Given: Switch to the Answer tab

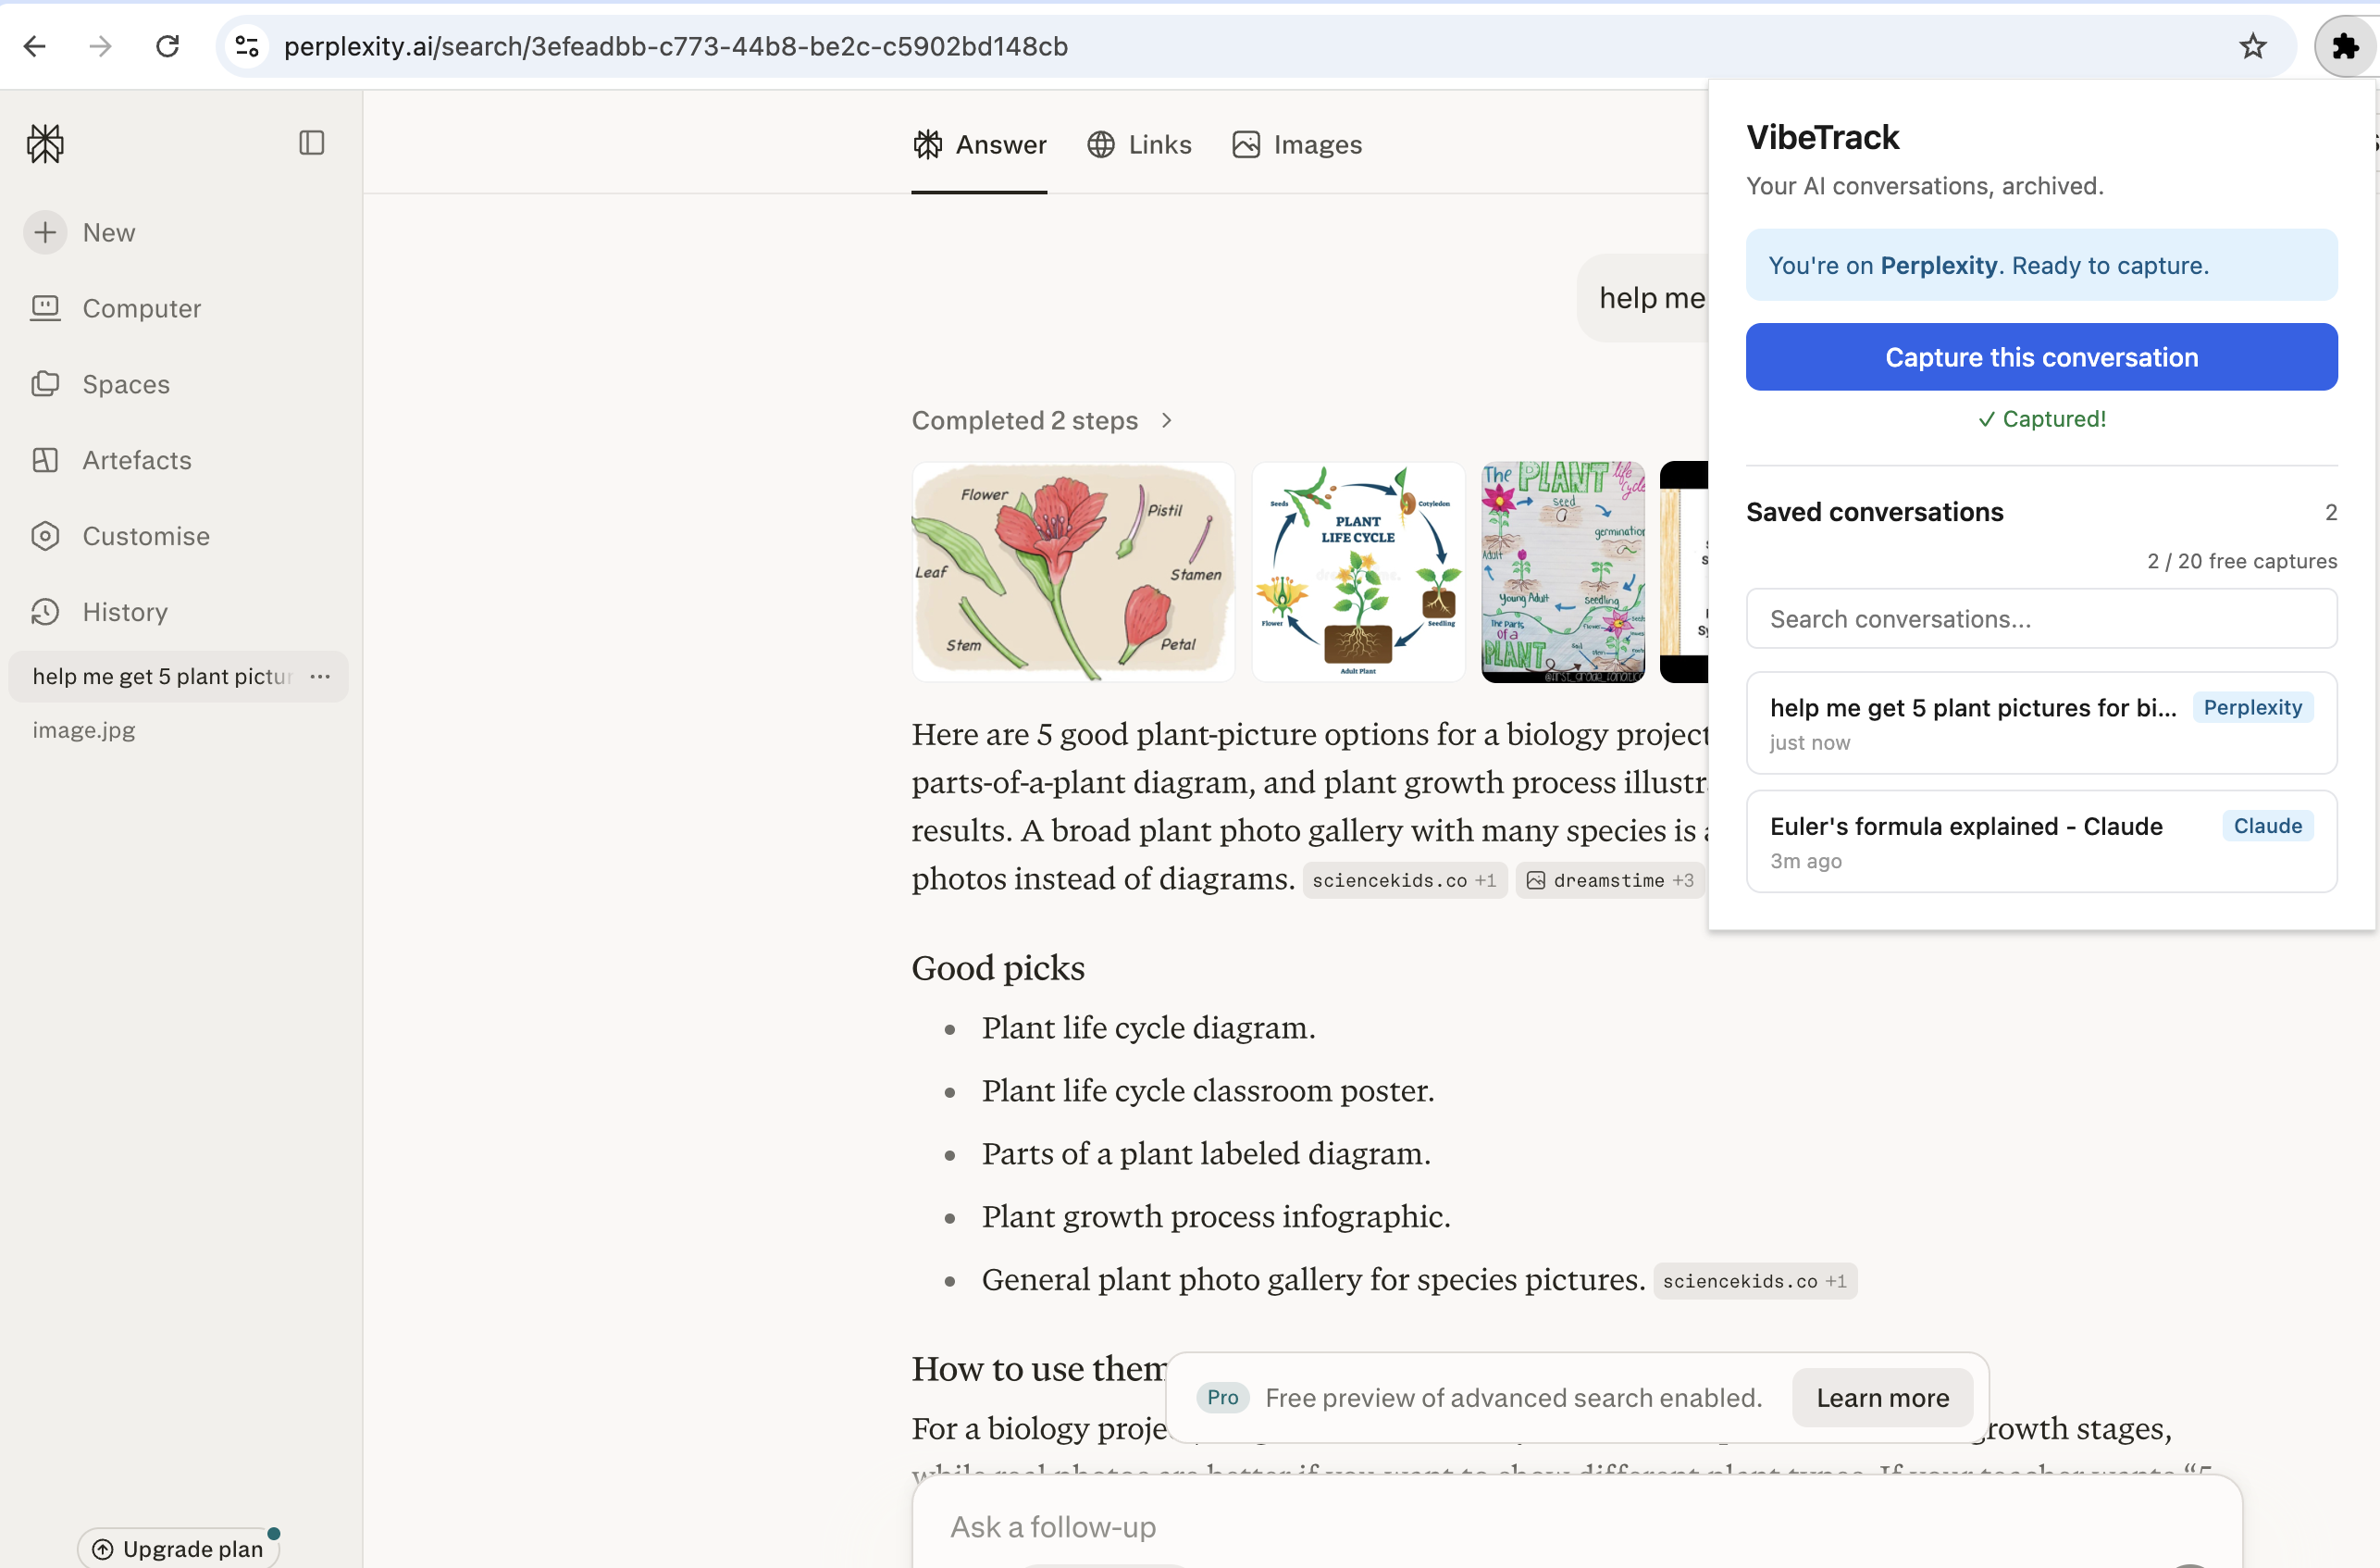Looking at the screenshot, I should pyautogui.click(x=979, y=145).
